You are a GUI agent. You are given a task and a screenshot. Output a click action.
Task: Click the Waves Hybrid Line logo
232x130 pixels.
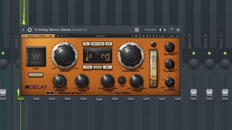pyautogui.click(x=38, y=36)
